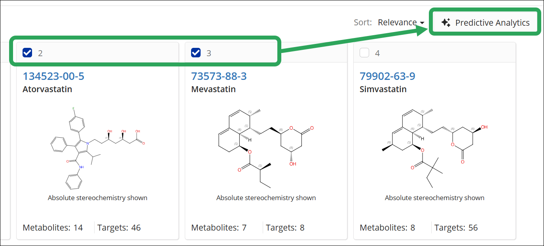Viewport: 544px width, 246px height.
Task: Select the checkbox for result 4
Action: (364, 53)
